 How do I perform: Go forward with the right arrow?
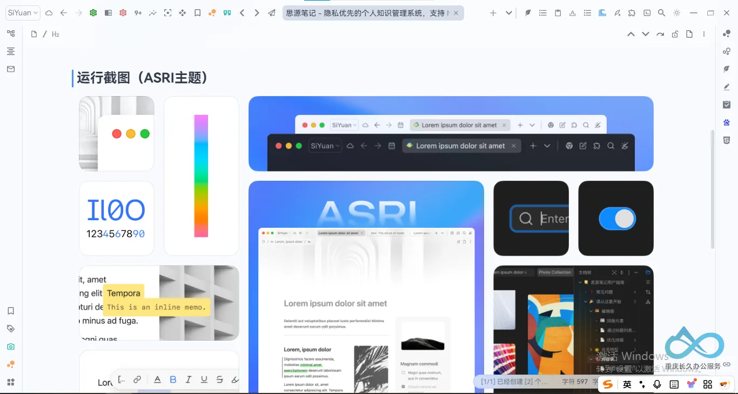pyautogui.click(x=78, y=13)
